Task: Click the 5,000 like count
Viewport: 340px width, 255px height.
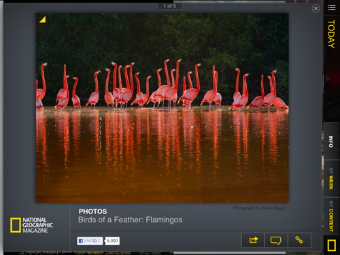Action: point(112,241)
